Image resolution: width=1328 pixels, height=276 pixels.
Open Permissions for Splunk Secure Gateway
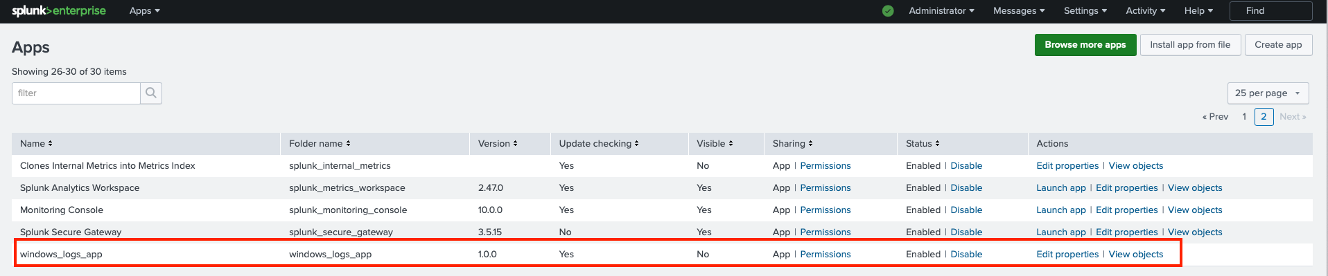coord(825,232)
